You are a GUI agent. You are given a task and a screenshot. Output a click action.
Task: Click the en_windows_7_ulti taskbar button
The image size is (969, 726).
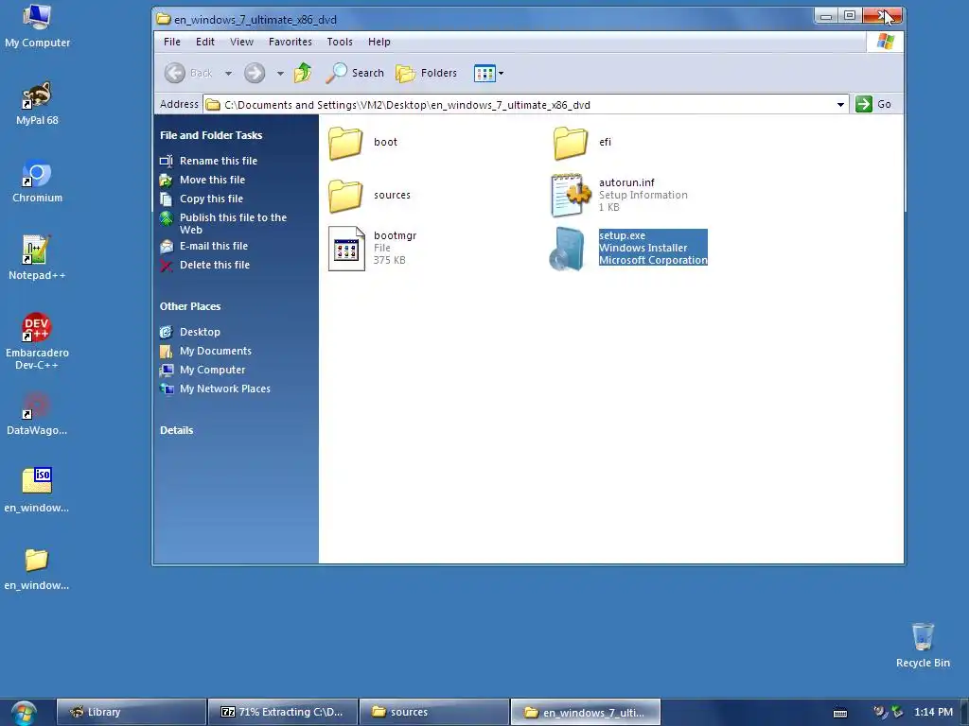coord(585,713)
